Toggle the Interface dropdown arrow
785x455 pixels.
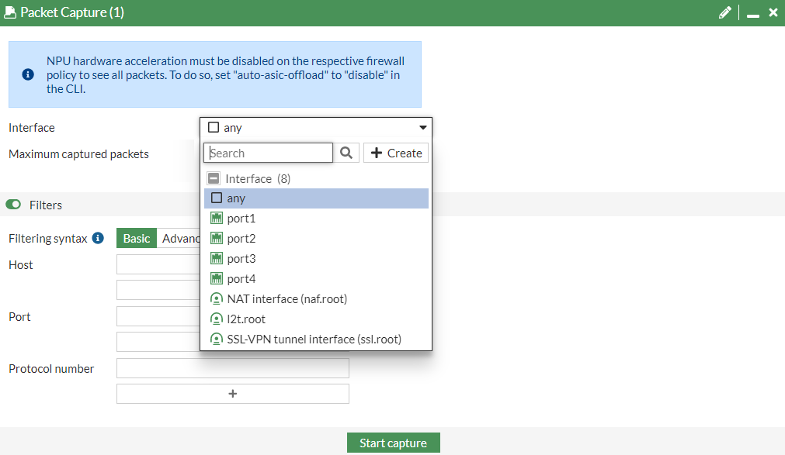click(x=423, y=127)
